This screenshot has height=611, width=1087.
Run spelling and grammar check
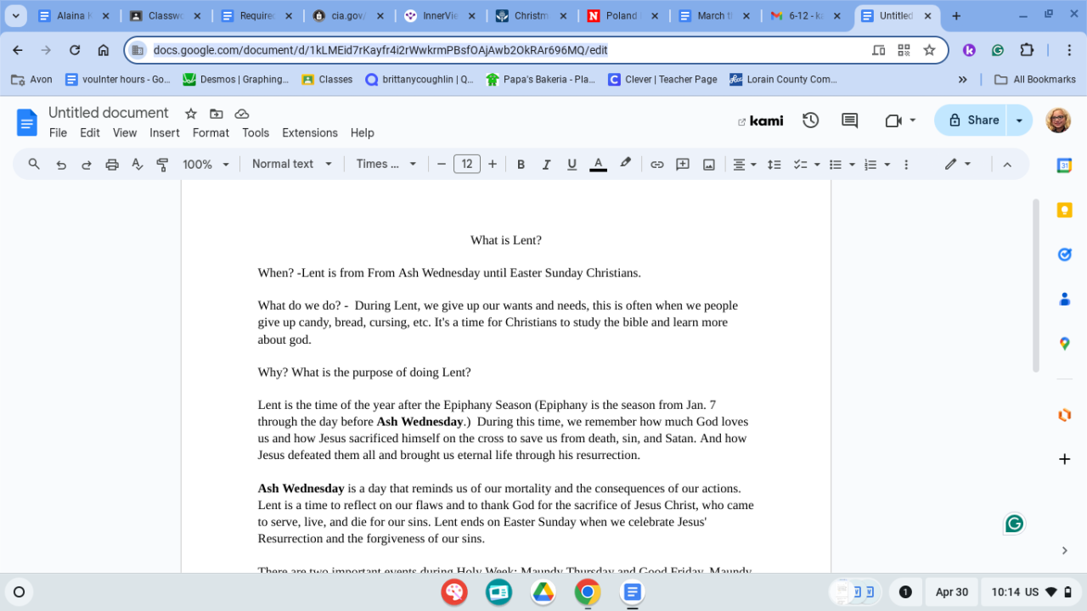coord(137,165)
